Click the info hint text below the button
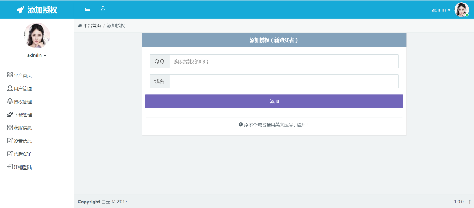Image resolution: width=474 pixels, height=208 pixels. pos(274,125)
